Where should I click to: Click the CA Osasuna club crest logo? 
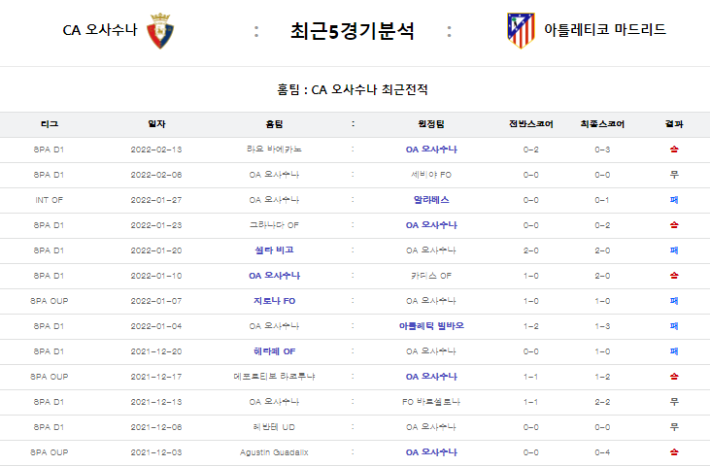pos(160,30)
